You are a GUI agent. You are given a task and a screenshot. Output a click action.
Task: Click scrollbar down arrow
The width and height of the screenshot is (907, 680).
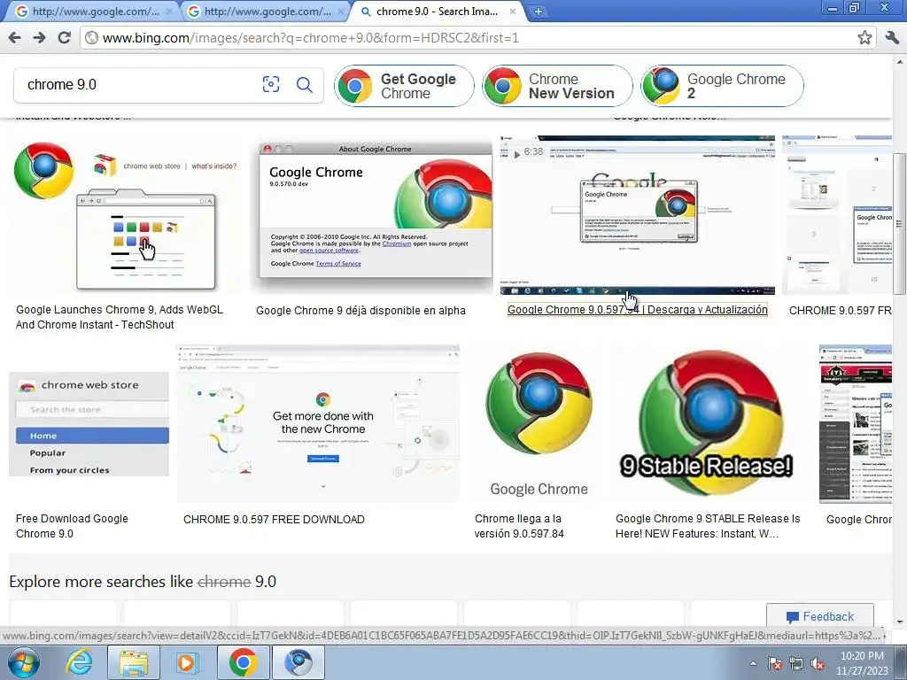[x=900, y=622]
